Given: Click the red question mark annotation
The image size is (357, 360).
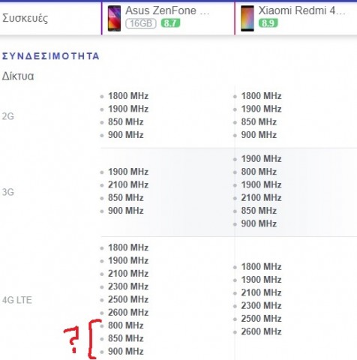Looking at the screenshot, I should tap(71, 340).
